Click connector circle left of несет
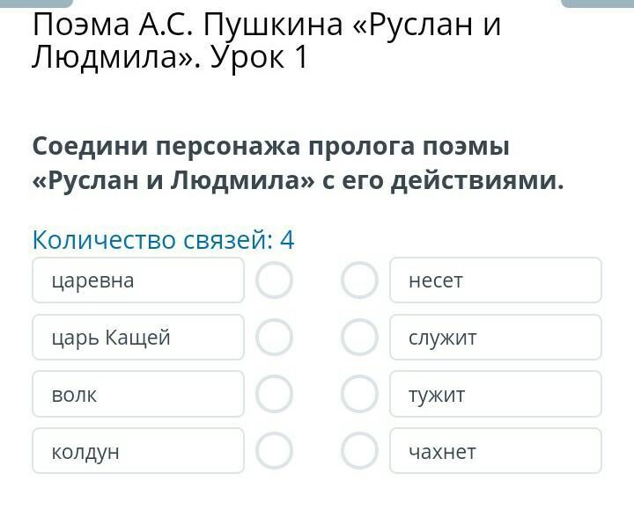634x524 pixels. coord(359,281)
